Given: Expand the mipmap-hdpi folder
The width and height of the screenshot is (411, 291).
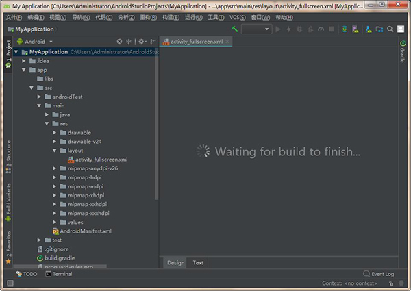Looking at the screenshot, I should [54, 177].
